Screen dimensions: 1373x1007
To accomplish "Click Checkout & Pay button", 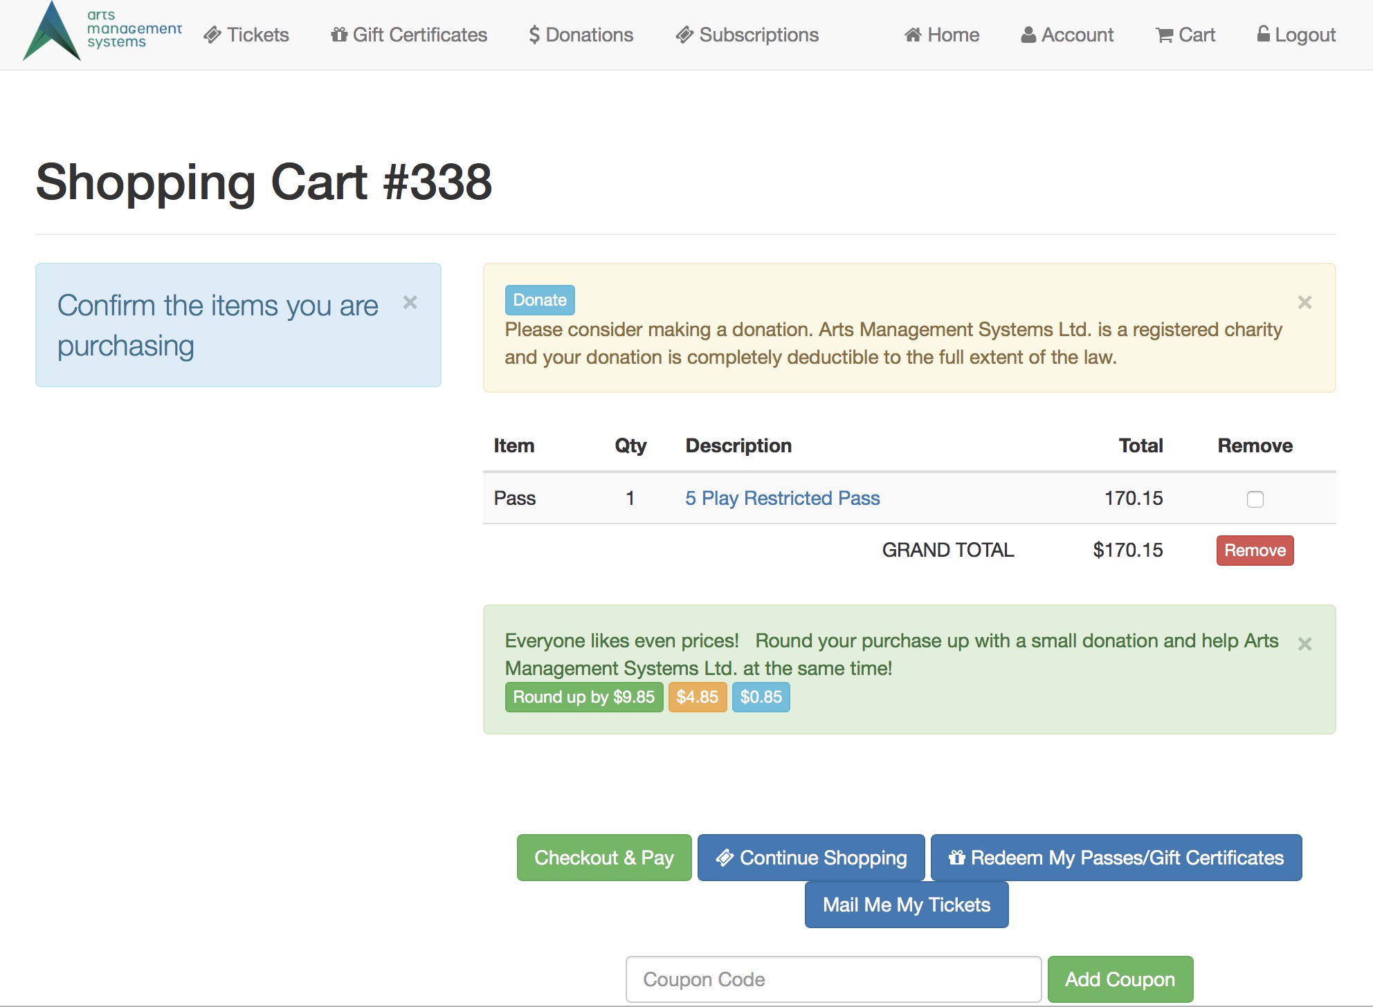I will [x=603, y=857].
